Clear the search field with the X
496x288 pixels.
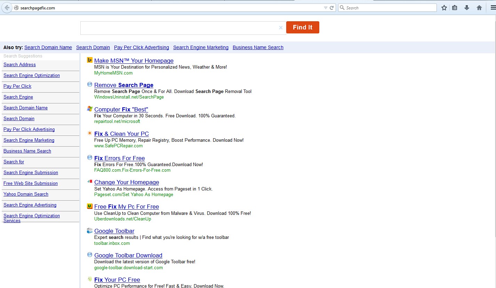tap(281, 28)
